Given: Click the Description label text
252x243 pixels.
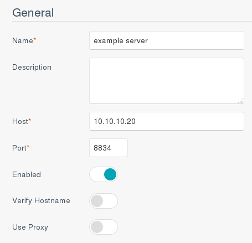Looking at the screenshot, I should pyautogui.click(x=32, y=68).
